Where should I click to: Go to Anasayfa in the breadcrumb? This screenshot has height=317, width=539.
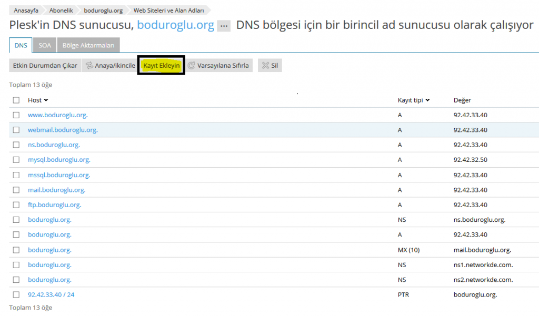click(25, 10)
